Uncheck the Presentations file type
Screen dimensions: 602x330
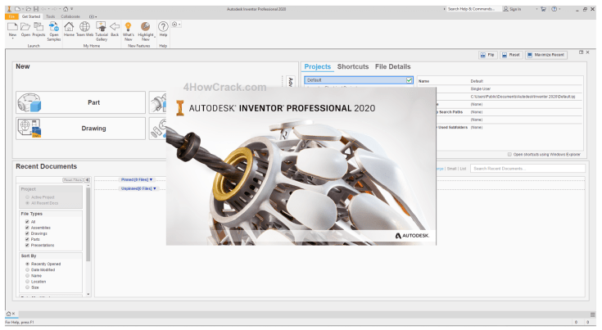tap(27, 245)
